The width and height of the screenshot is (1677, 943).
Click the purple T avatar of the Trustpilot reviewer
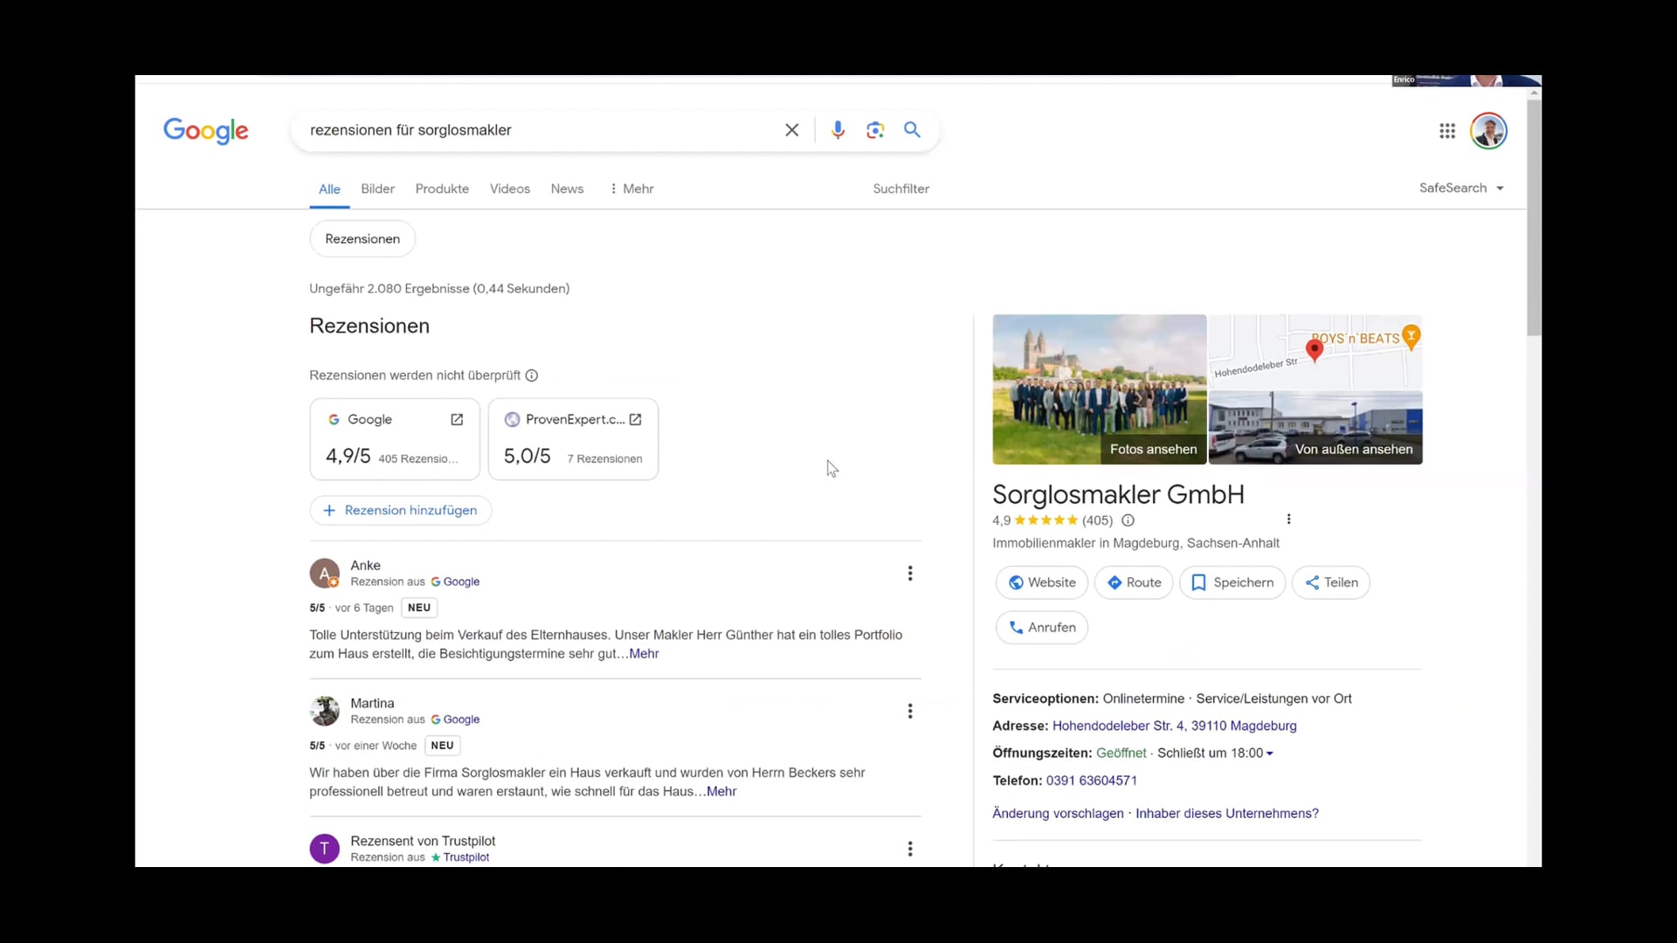325,848
